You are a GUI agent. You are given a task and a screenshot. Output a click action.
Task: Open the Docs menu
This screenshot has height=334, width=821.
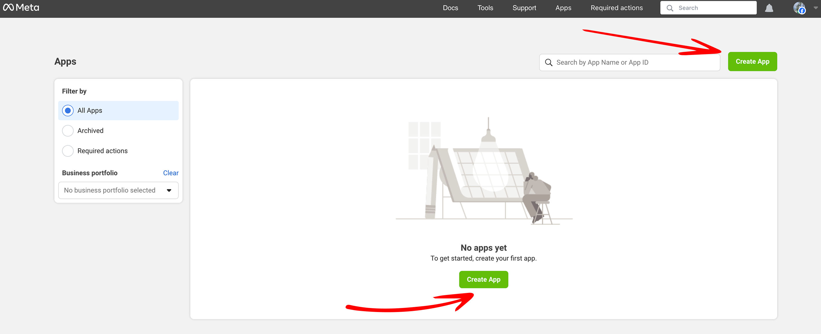click(x=450, y=8)
